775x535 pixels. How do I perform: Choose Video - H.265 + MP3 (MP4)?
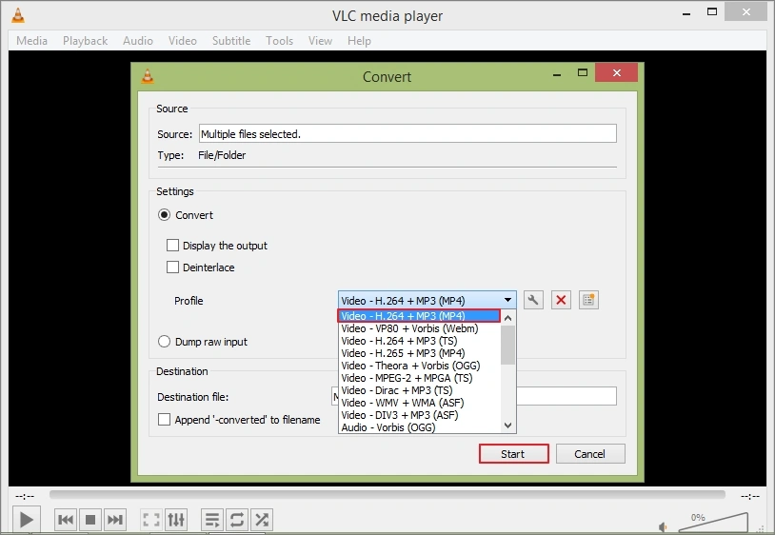tap(420, 353)
